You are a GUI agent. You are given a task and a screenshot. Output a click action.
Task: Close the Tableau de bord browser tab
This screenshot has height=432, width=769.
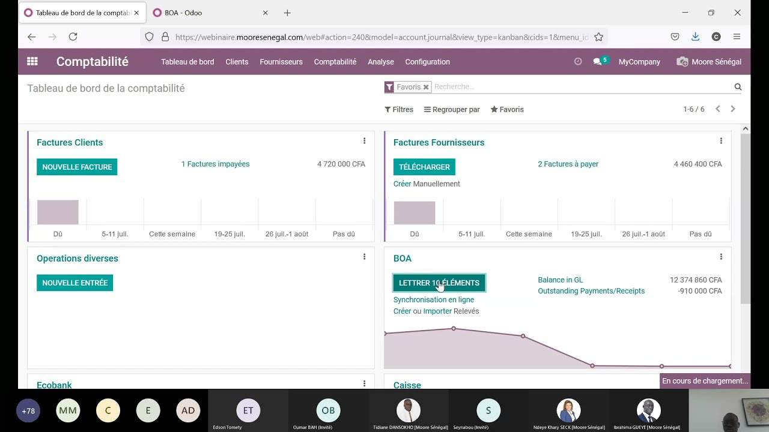(136, 13)
